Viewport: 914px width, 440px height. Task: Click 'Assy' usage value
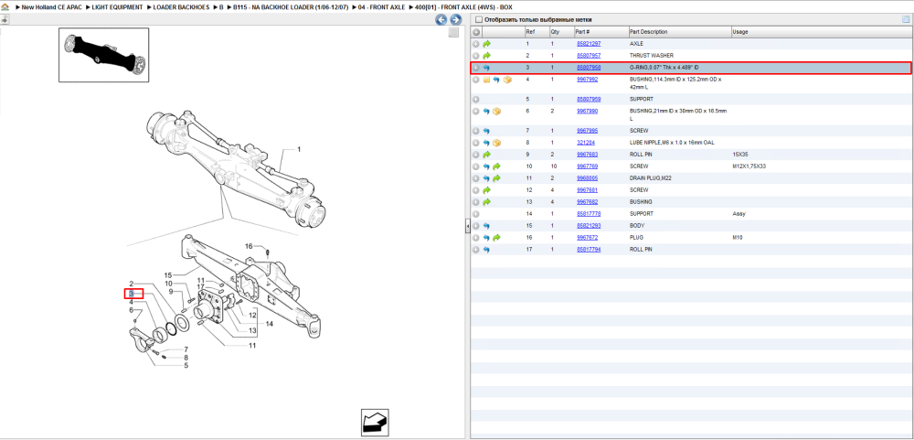tap(739, 213)
